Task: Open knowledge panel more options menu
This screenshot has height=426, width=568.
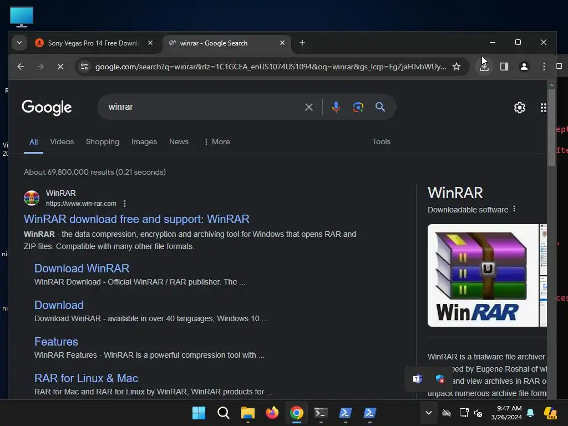Action: pos(514,209)
